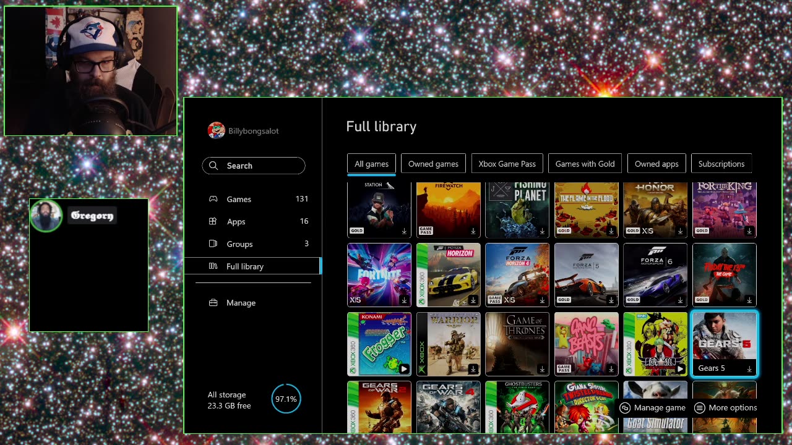The image size is (792, 445).
Task: Select the Forza Horizon Xbox 360 tile
Action: (449, 275)
